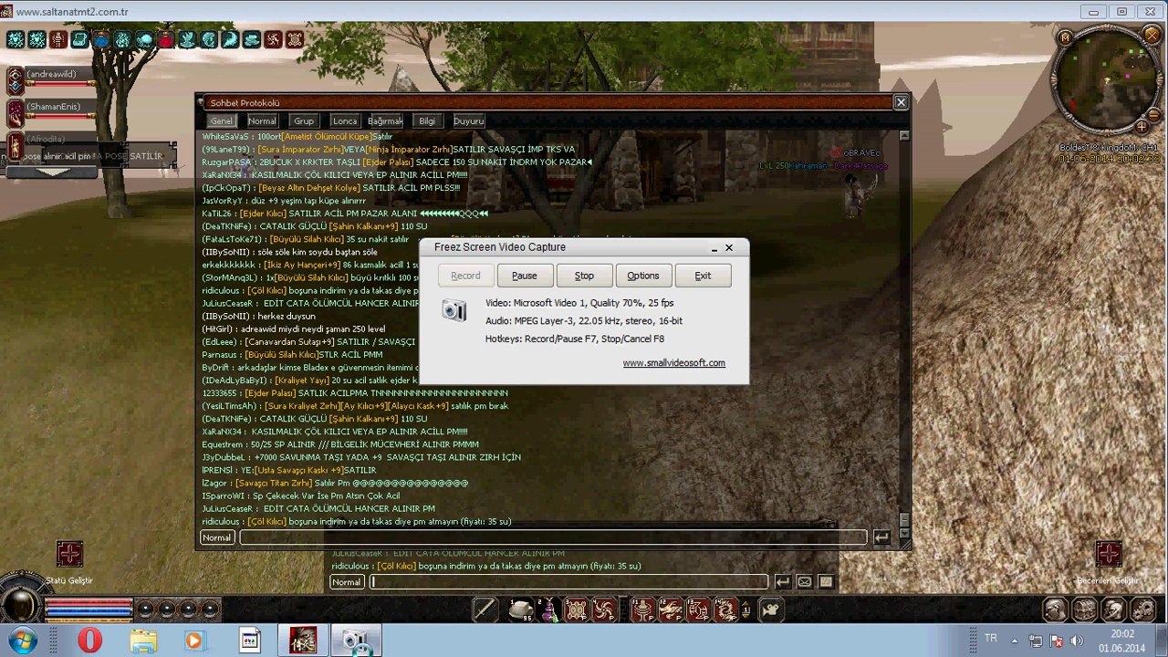Select party member andreawild portrait
Screen dimensions: 1168x657
(16, 80)
